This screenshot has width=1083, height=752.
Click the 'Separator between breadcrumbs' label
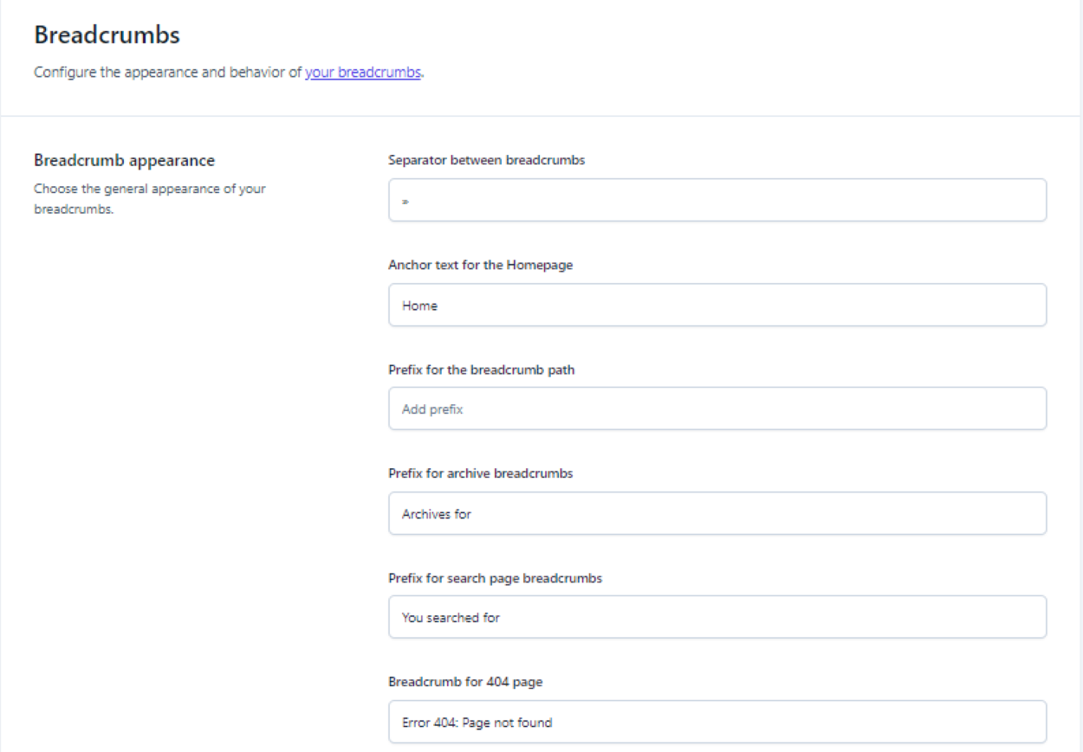[x=486, y=160]
